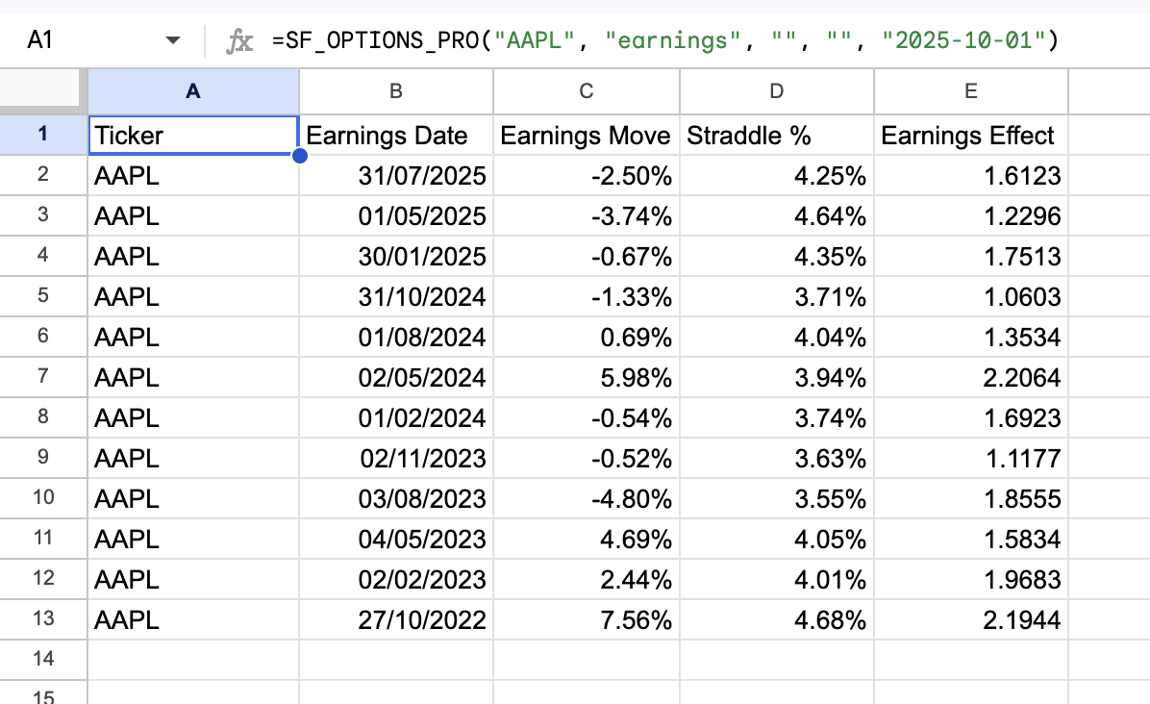
Task: Select row 7 header
Action: [x=43, y=376]
